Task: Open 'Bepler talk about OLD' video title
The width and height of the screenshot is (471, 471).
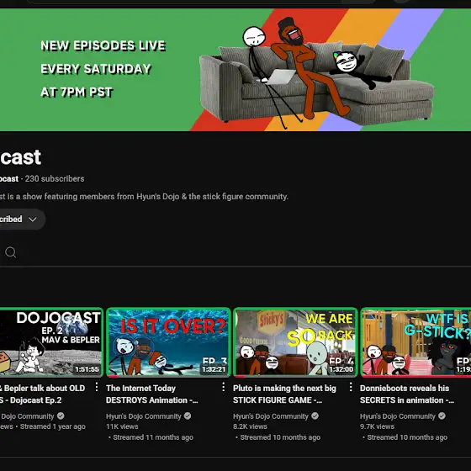Action: tap(42, 394)
